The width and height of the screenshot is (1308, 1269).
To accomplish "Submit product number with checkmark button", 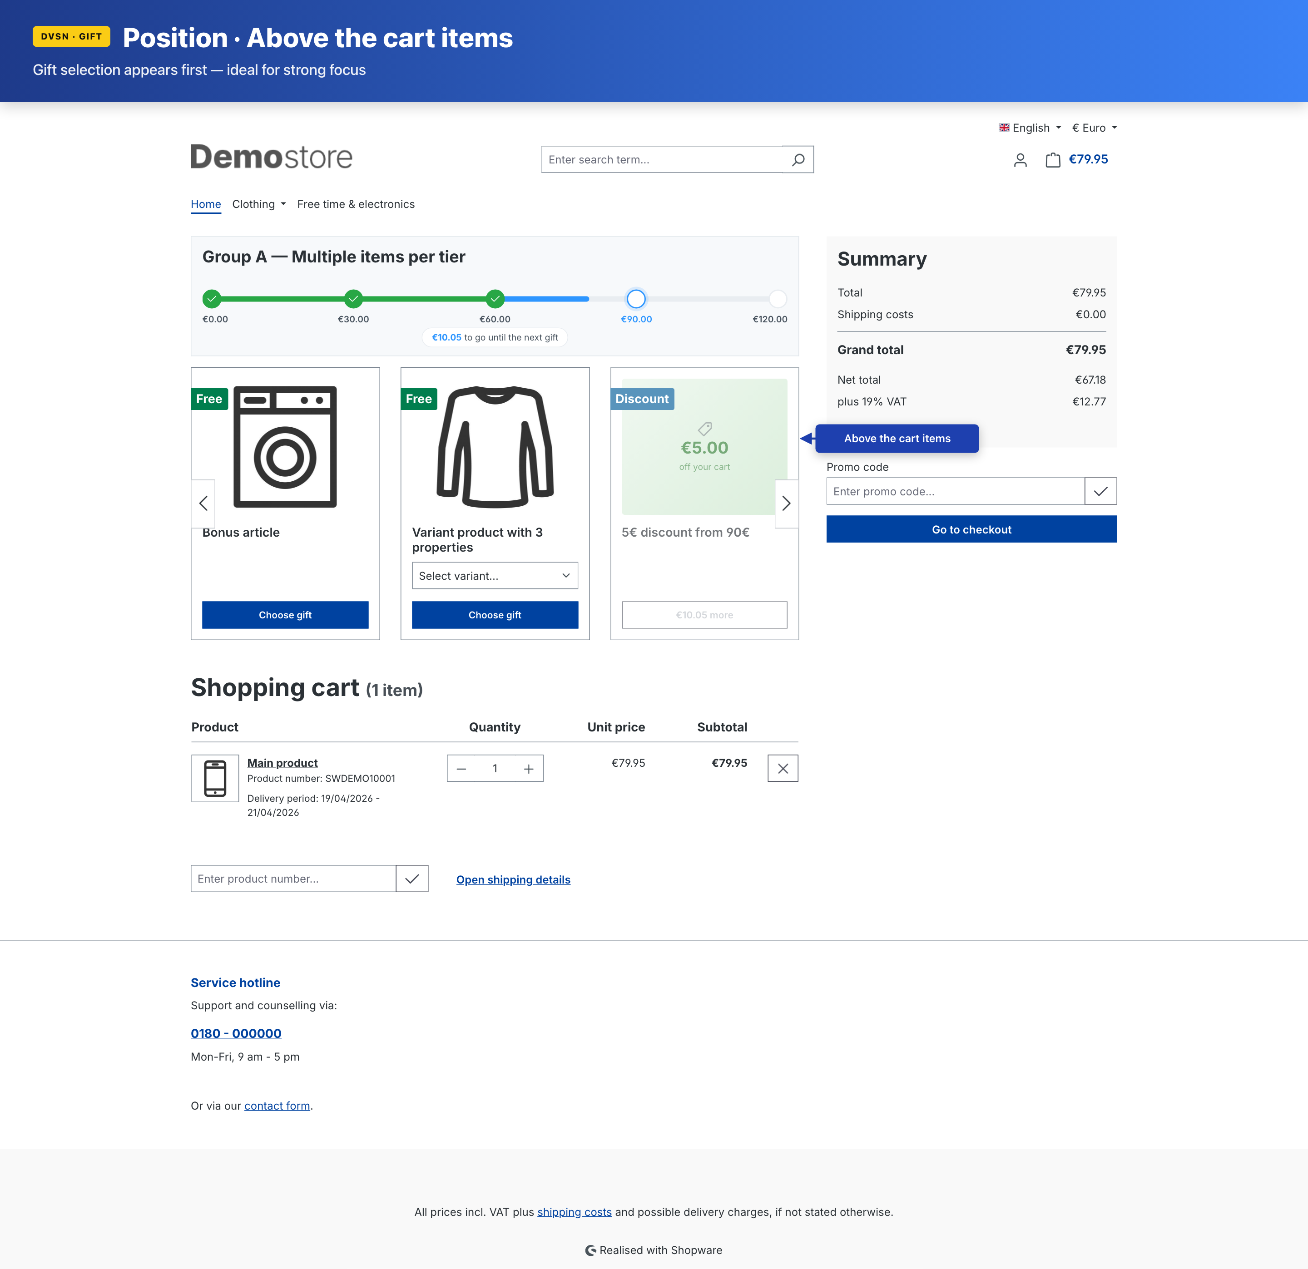I will click(x=412, y=879).
